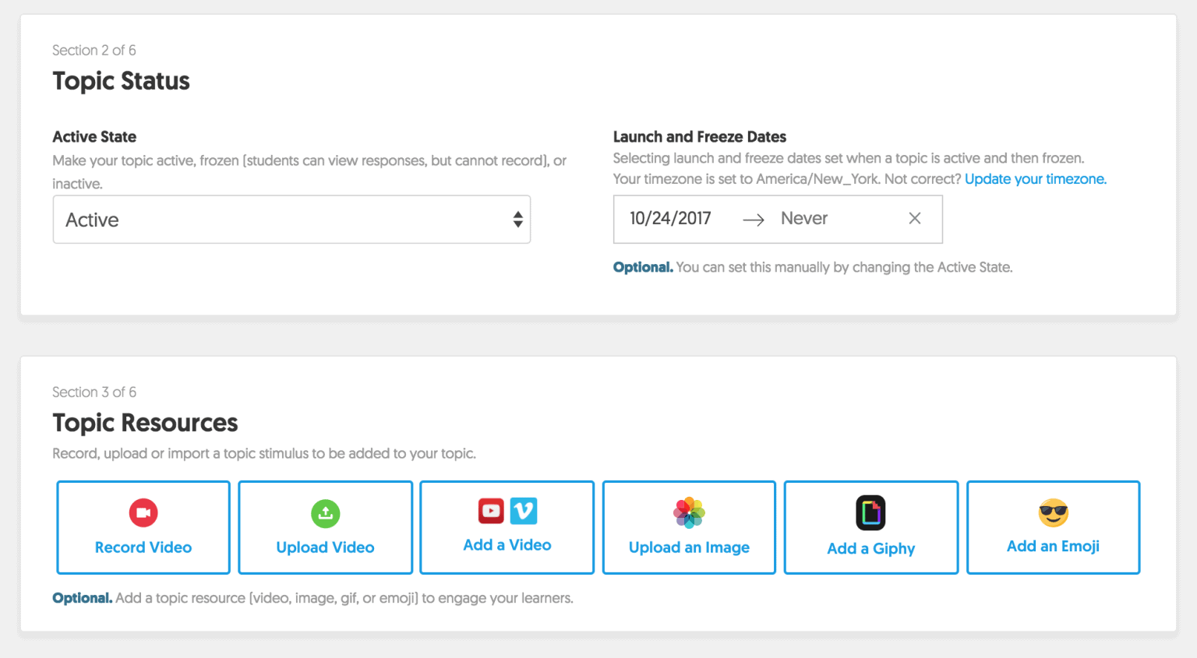Click the Record Video text label

click(143, 547)
